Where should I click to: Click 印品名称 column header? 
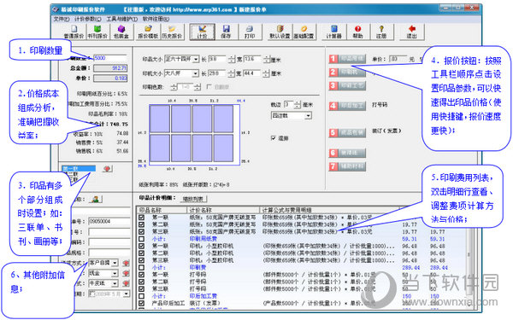coord(162,210)
